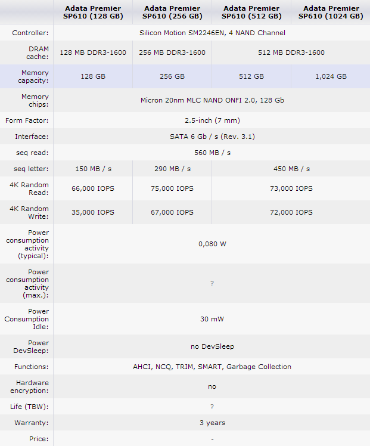The width and height of the screenshot is (370, 446).
Task: Click the 75,000 IOPS cell
Action: coord(172,188)
